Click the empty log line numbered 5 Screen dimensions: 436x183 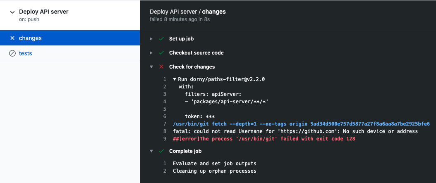pyautogui.click(x=165, y=109)
